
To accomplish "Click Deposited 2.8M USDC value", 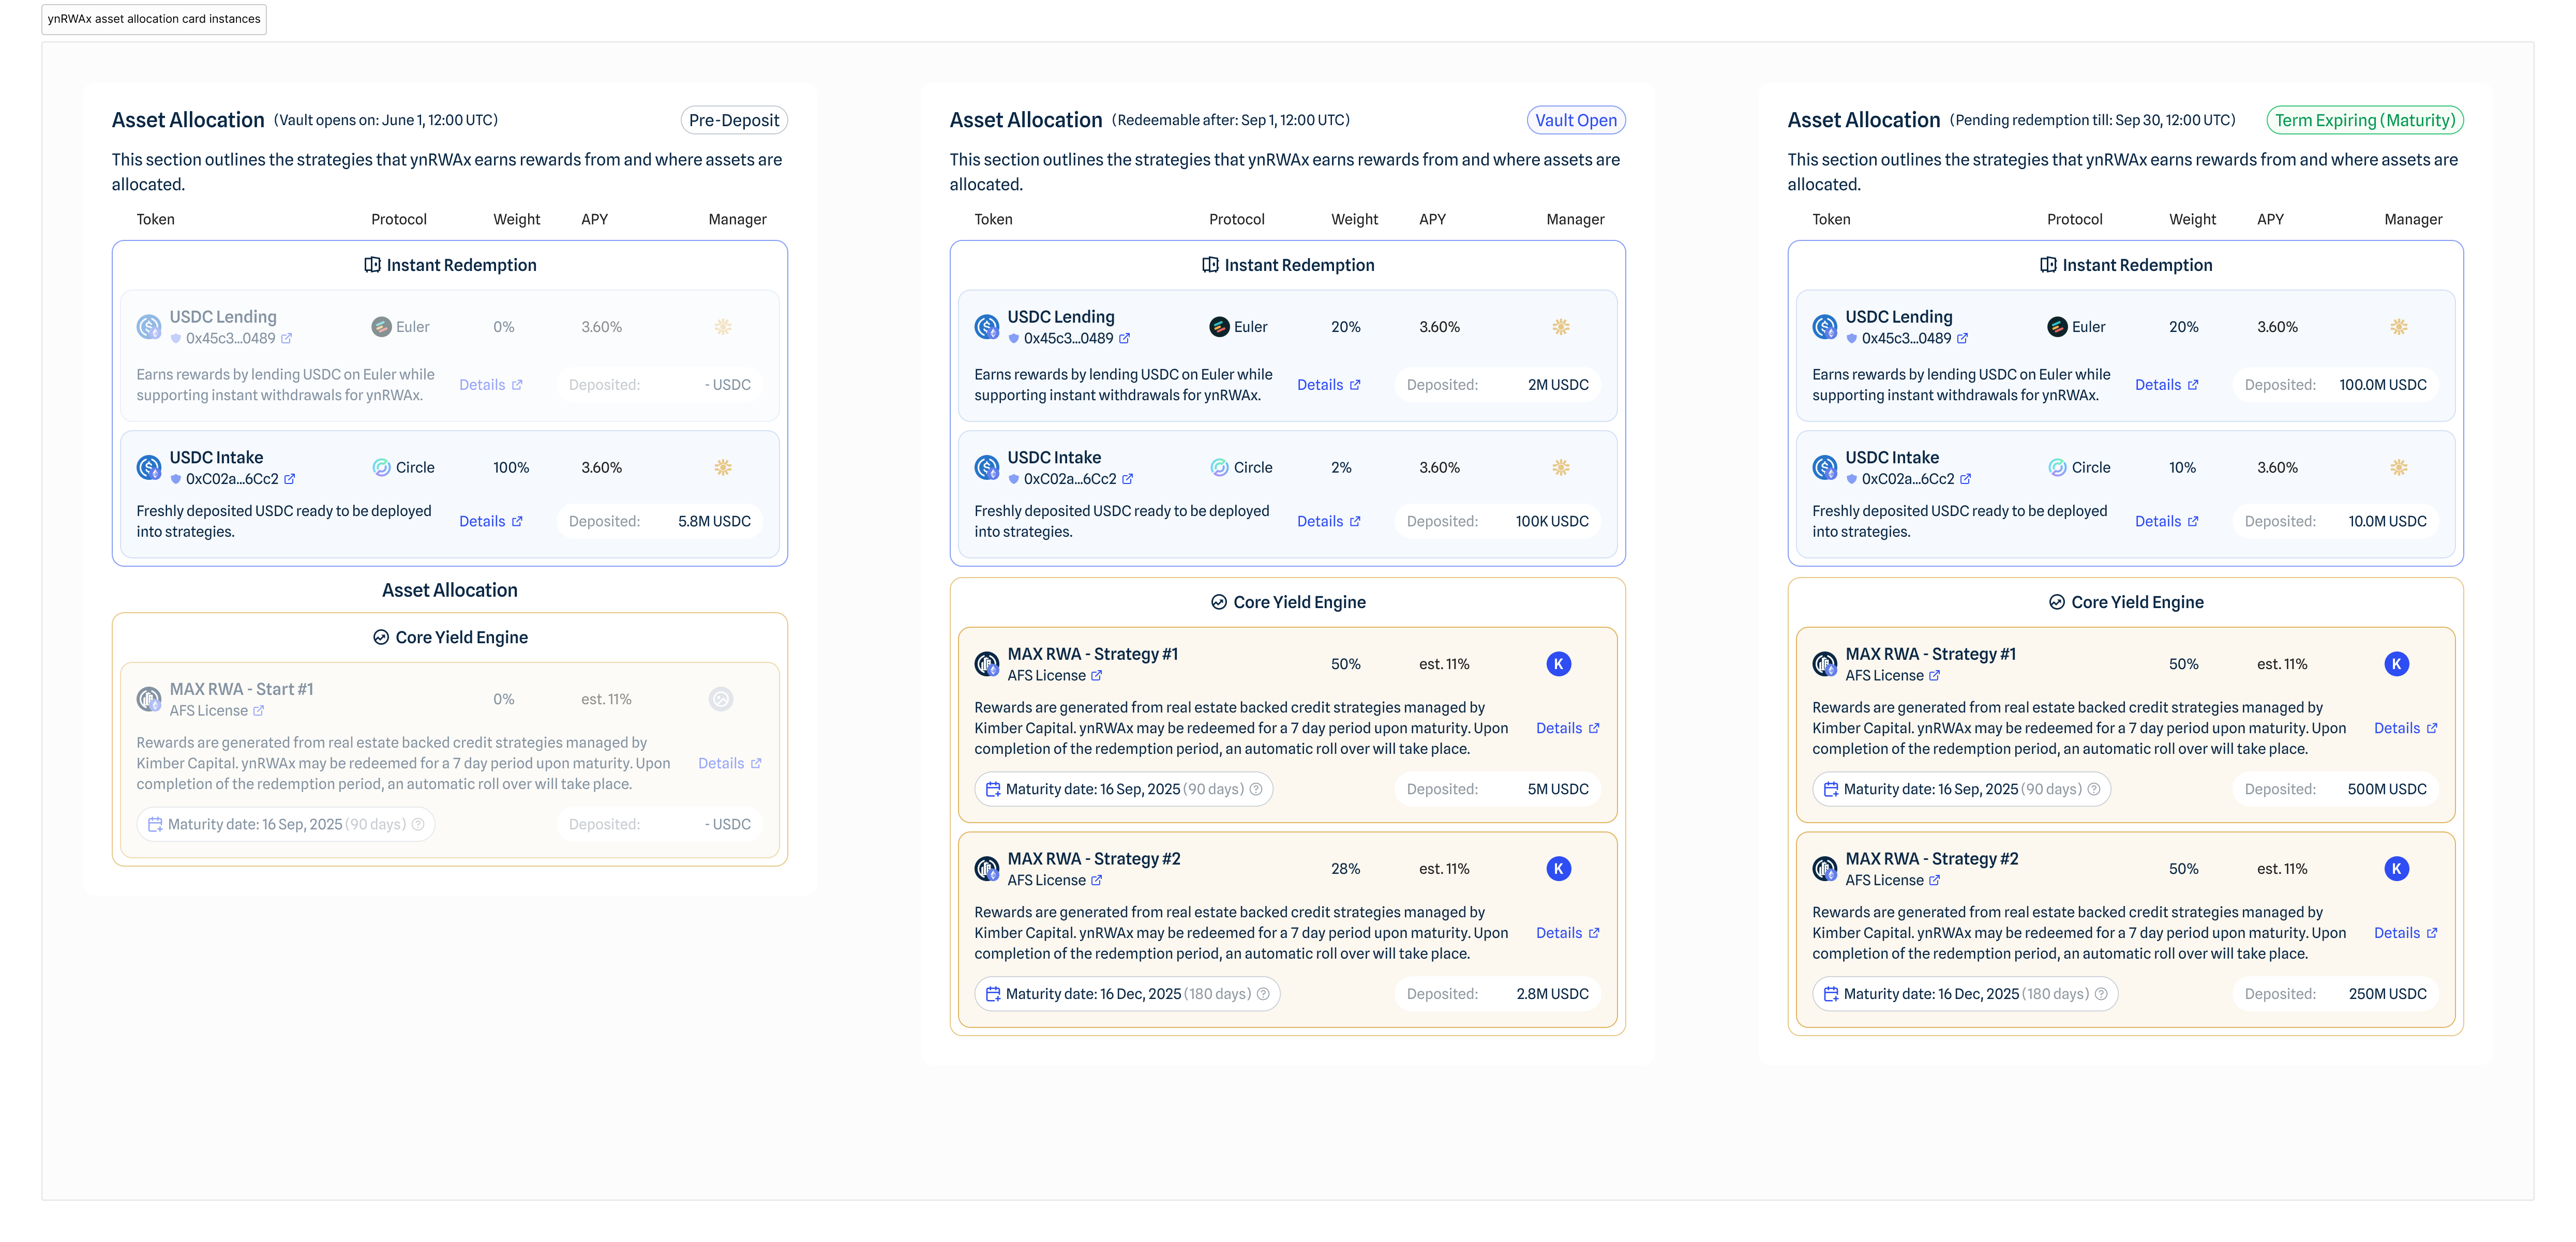I will [1552, 995].
